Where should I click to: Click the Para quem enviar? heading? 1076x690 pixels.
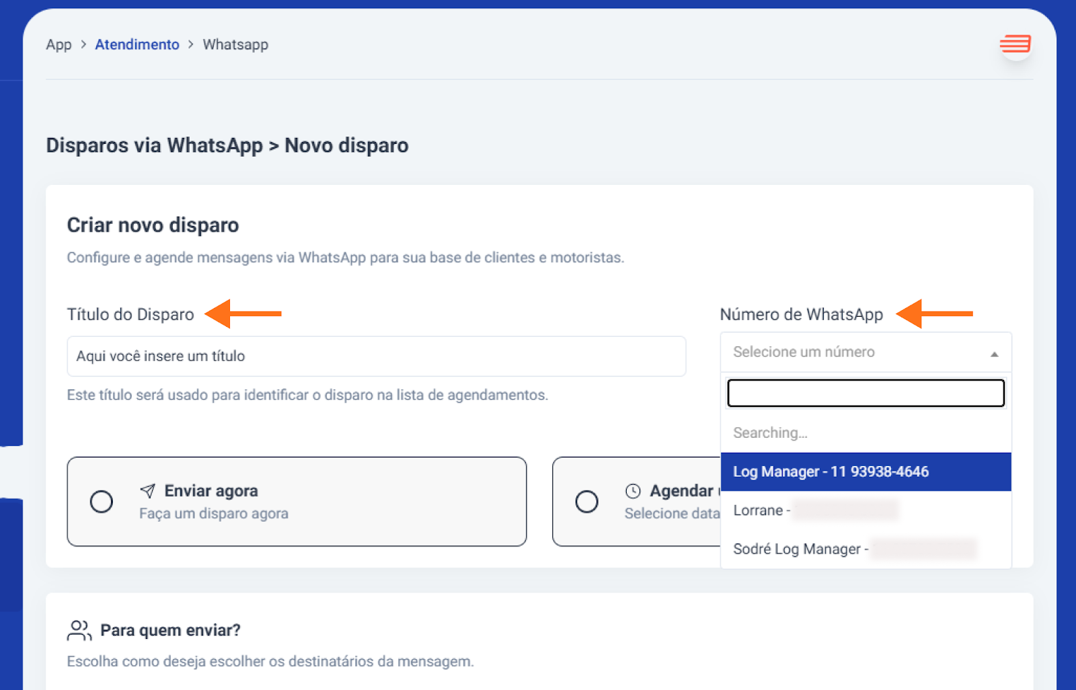pyautogui.click(x=170, y=630)
